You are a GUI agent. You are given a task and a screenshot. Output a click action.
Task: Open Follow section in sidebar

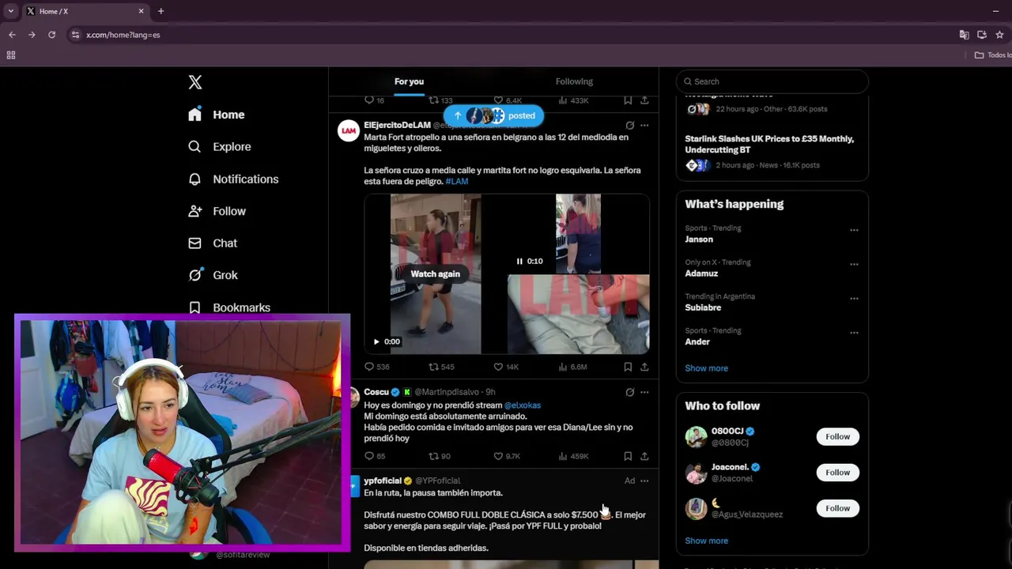click(x=217, y=211)
